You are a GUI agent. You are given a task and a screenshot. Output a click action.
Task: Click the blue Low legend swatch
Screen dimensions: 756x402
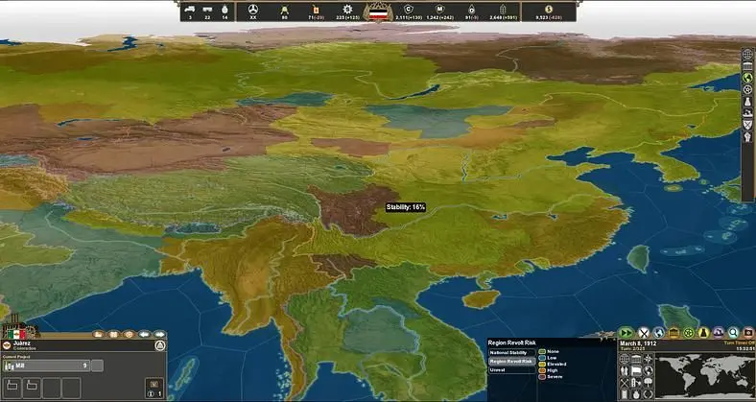542,358
